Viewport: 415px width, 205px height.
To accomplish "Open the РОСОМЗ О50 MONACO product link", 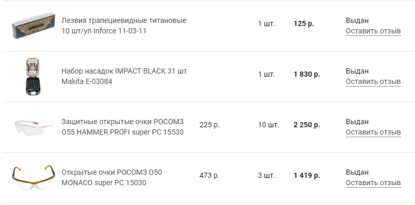I will pos(112,177).
